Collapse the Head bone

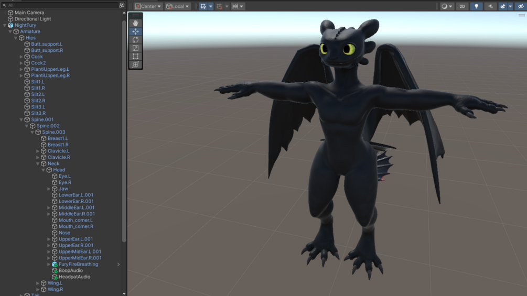(x=44, y=170)
